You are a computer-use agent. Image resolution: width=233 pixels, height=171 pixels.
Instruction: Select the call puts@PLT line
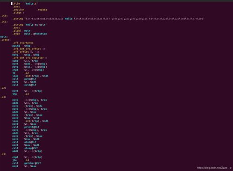[x=24, y=79]
